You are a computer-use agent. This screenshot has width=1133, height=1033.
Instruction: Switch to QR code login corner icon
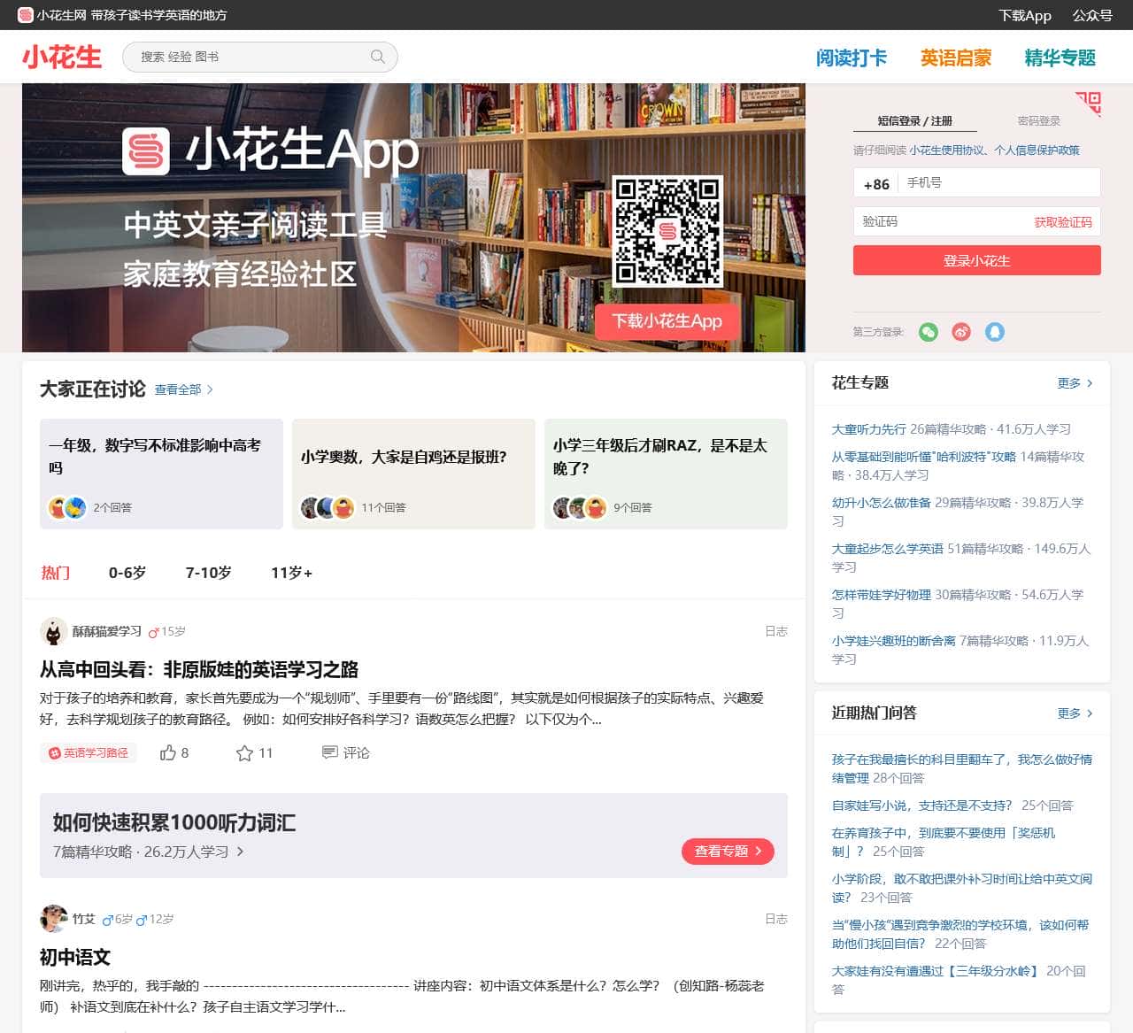click(1089, 103)
